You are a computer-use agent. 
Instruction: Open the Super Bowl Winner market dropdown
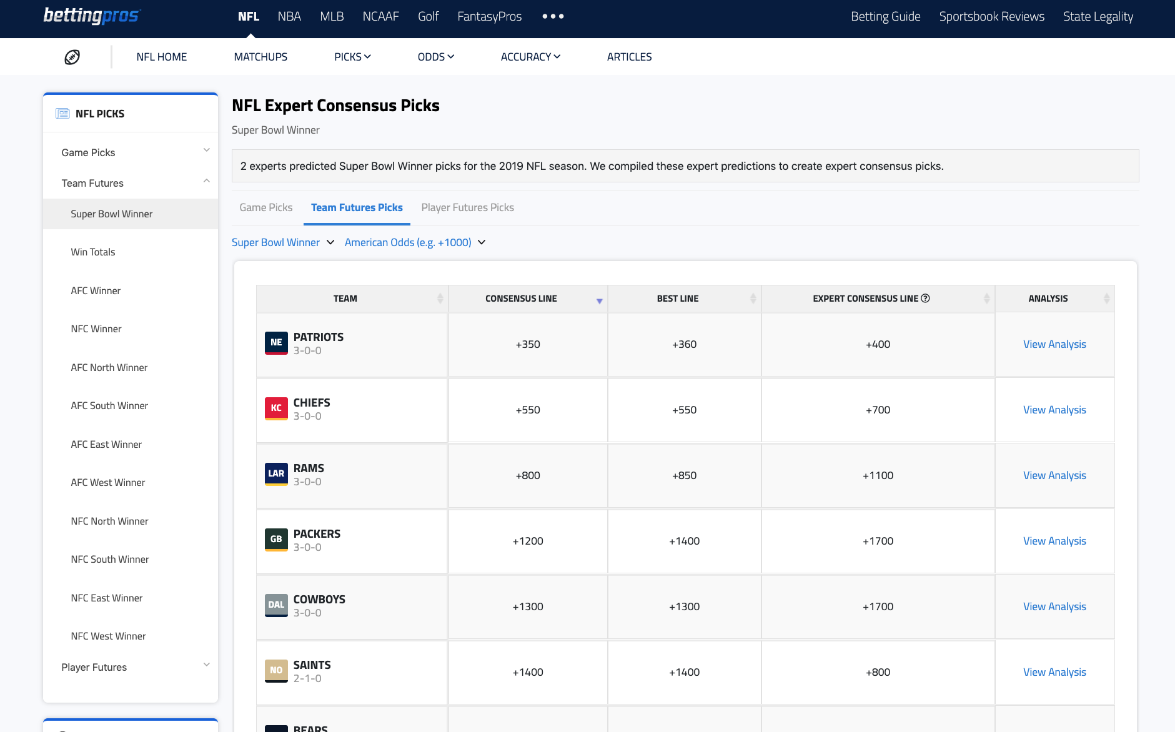tap(283, 242)
